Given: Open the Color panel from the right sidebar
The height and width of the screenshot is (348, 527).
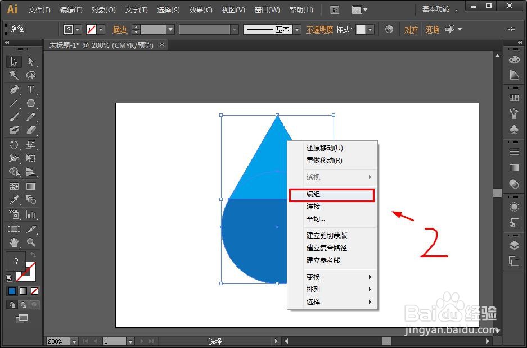Looking at the screenshot, I should (x=513, y=60).
